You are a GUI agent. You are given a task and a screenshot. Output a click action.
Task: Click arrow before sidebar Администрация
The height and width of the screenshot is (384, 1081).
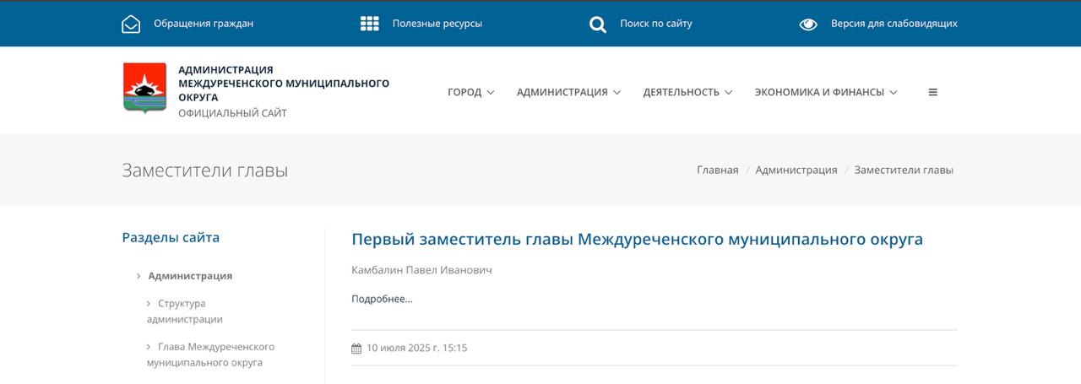point(139,276)
